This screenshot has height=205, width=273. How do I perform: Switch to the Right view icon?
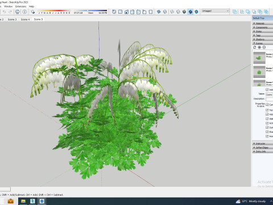133,12
